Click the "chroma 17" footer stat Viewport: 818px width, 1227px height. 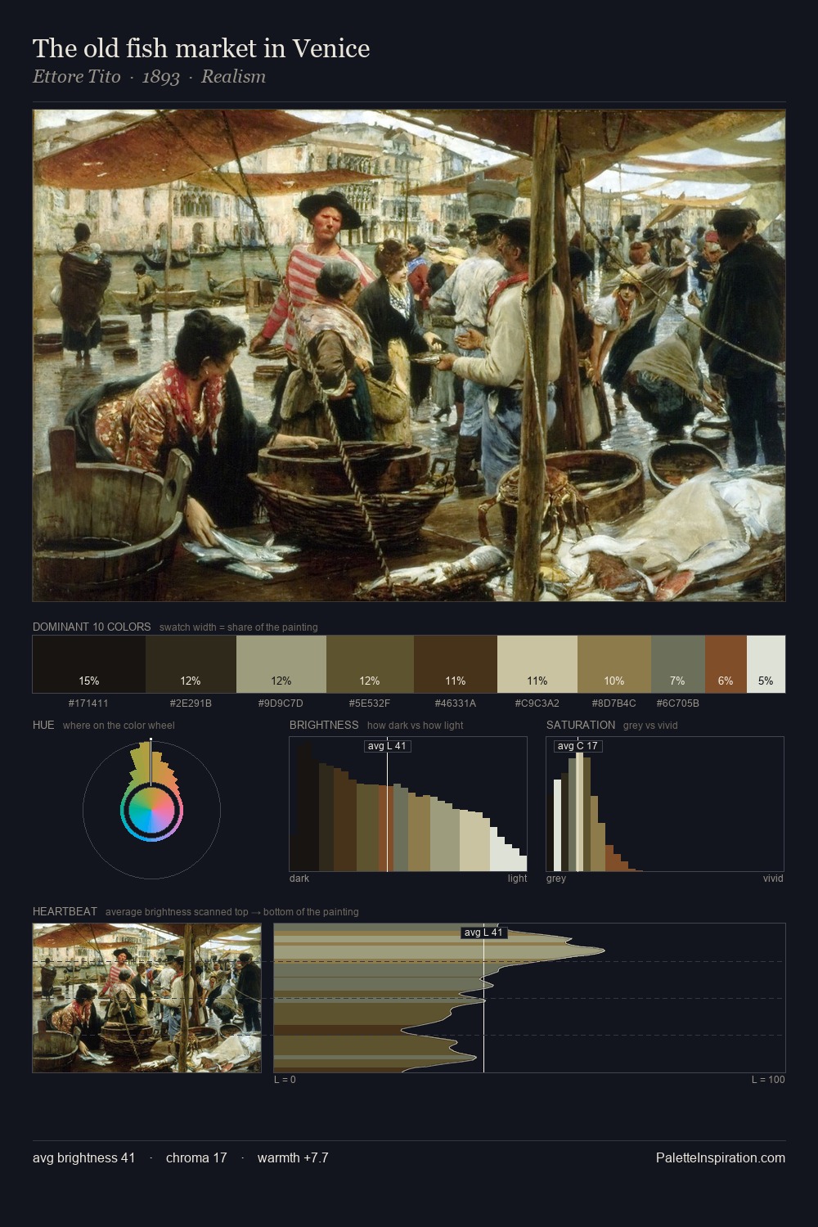pyautogui.click(x=196, y=1157)
